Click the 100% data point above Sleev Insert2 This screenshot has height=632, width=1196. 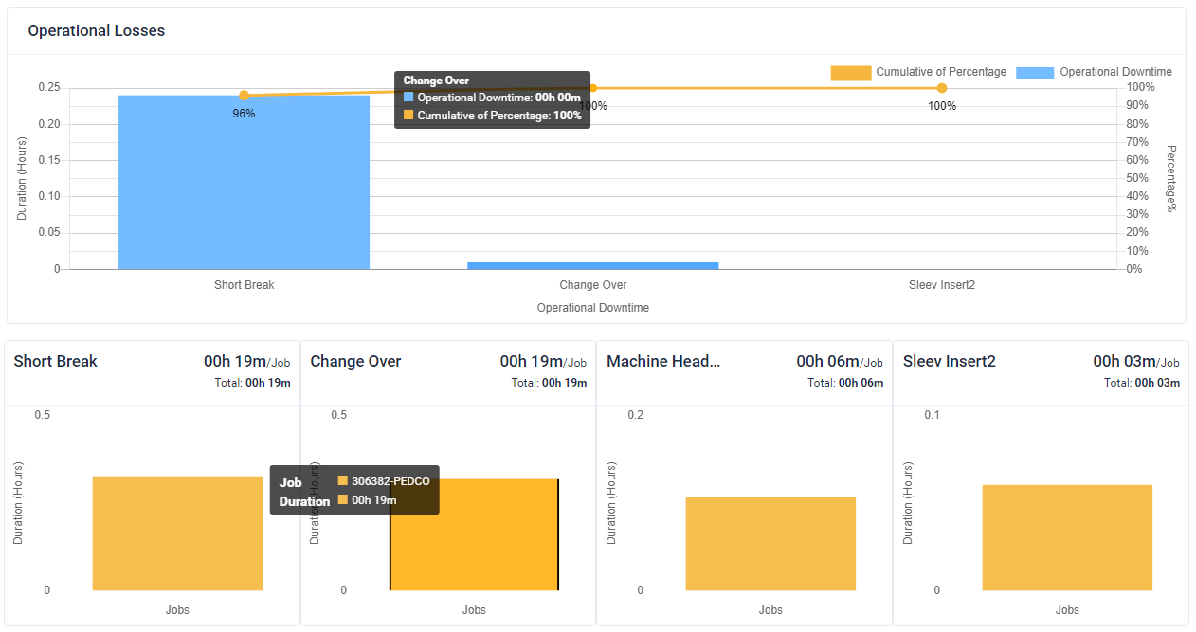point(942,88)
